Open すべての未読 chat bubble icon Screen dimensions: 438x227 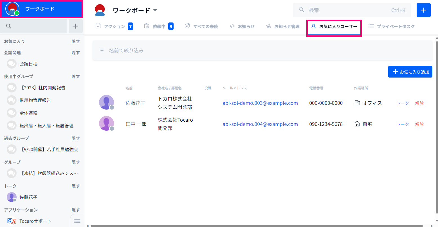[x=187, y=26]
